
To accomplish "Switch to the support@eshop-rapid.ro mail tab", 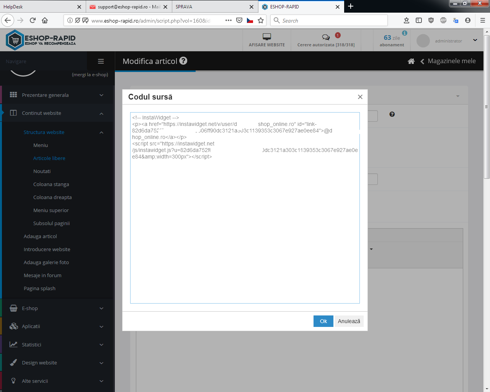I will click(129, 7).
